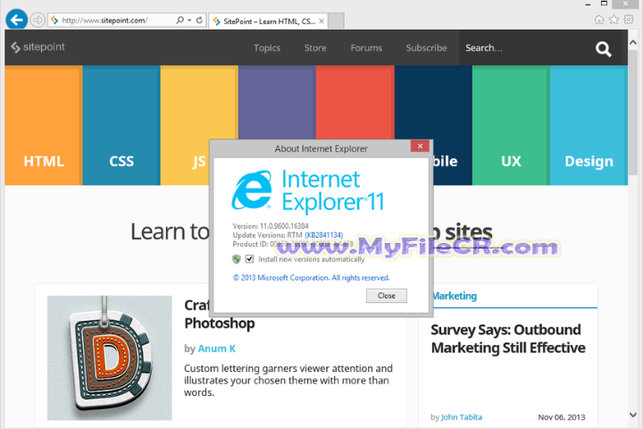Open the Anum K author link
Image resolution: width=643 pixels, height=429 pixels.
click(x=216, y=349)
